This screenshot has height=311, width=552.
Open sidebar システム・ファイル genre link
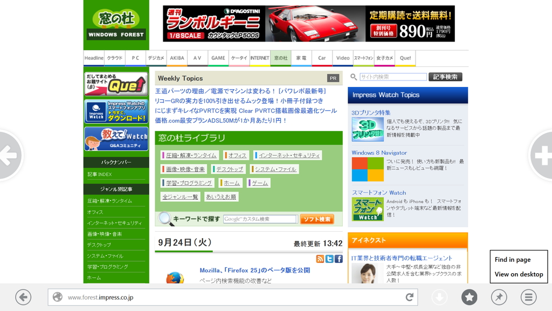[105, 255]
